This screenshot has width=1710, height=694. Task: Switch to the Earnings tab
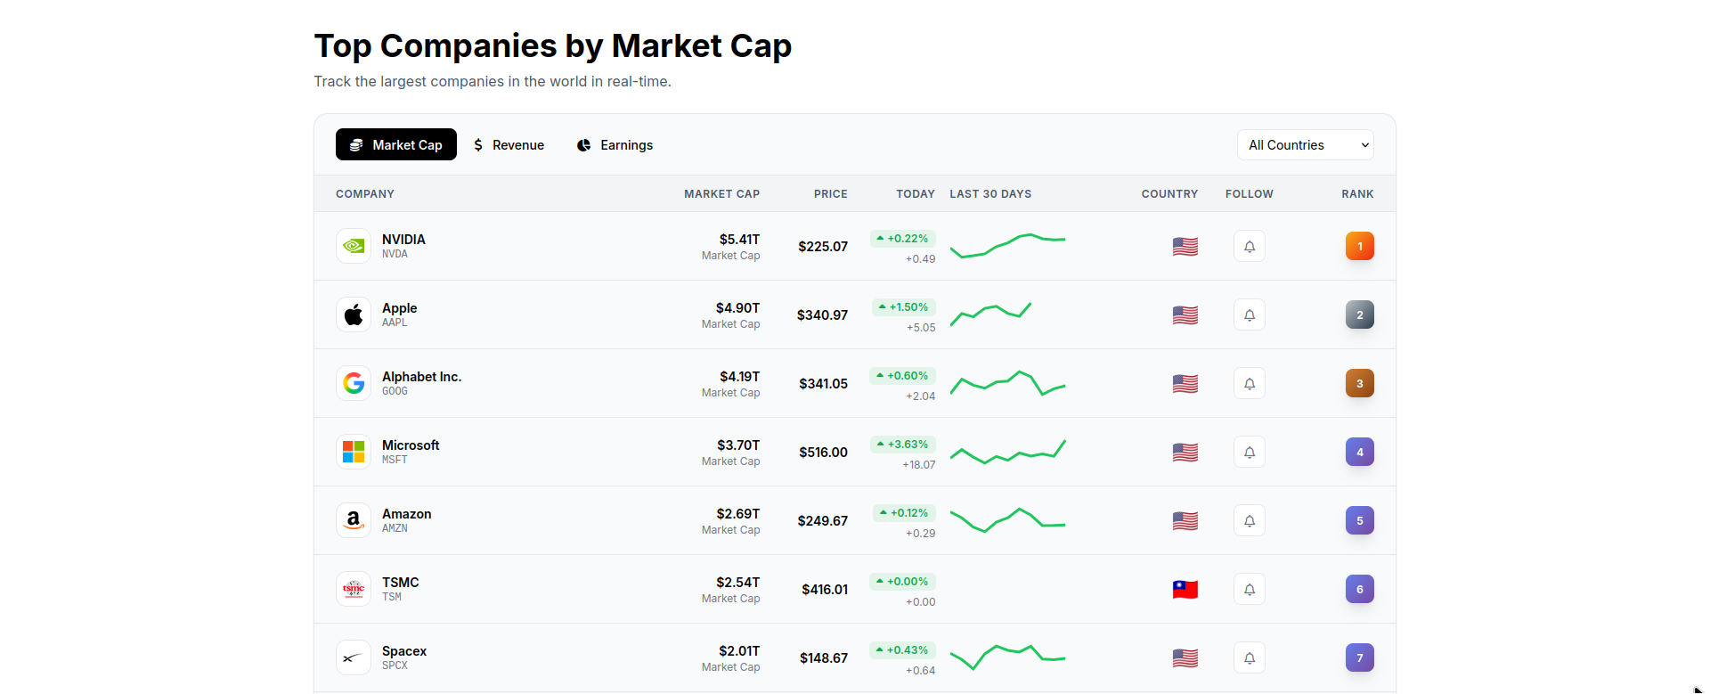click(615, 144)
